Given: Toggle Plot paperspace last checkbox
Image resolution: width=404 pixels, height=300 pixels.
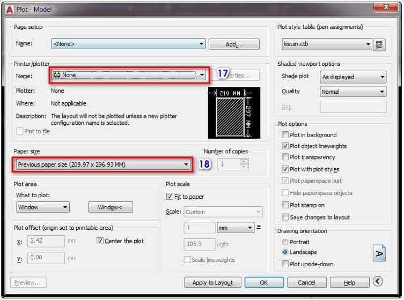Looking at the screenshot, I should pyautogui.click(x=285, y=181).
